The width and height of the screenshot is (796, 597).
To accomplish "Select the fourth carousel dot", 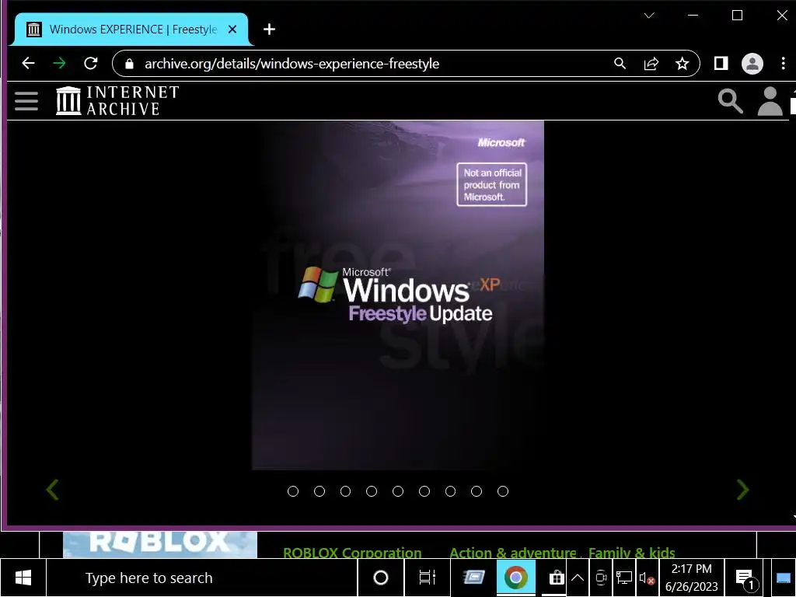I will click(x=372, y=491).
